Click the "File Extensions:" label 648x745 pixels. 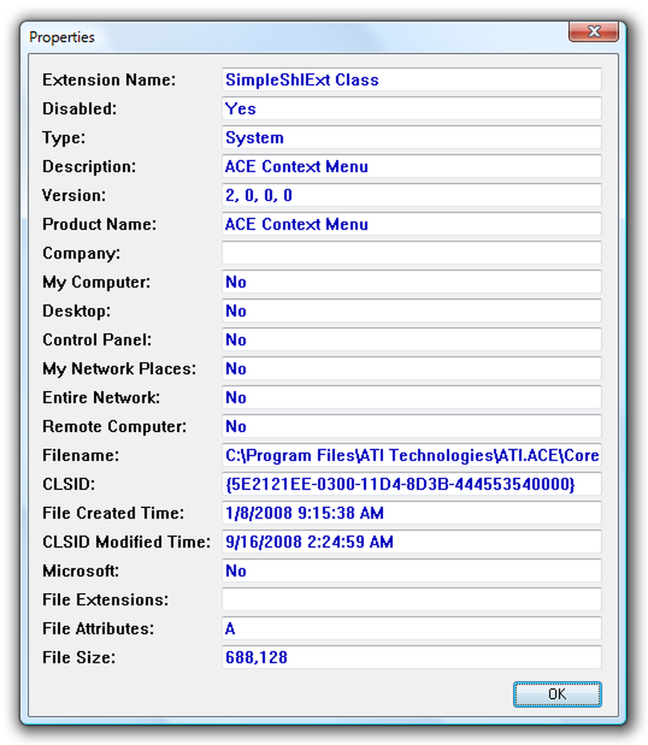point(106,600)
